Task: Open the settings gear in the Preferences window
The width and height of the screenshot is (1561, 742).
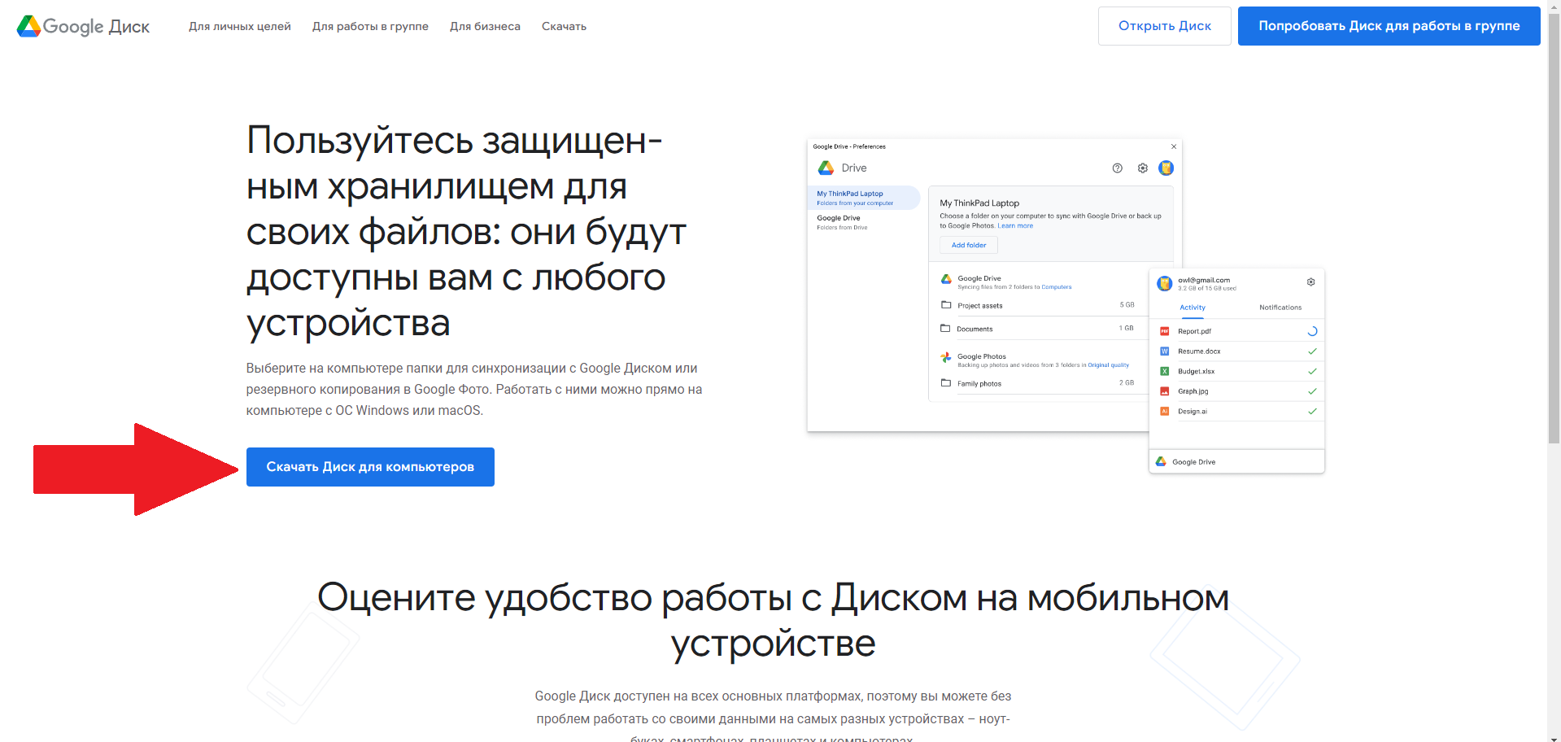Action: 1142,168
